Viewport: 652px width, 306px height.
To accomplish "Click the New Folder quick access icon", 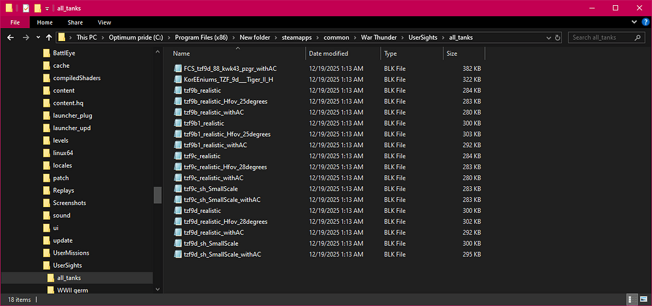I will click(x=37, y=8).
